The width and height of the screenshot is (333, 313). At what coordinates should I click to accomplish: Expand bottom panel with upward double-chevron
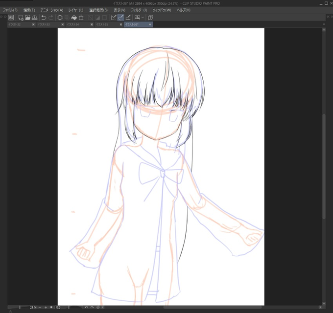10,312
